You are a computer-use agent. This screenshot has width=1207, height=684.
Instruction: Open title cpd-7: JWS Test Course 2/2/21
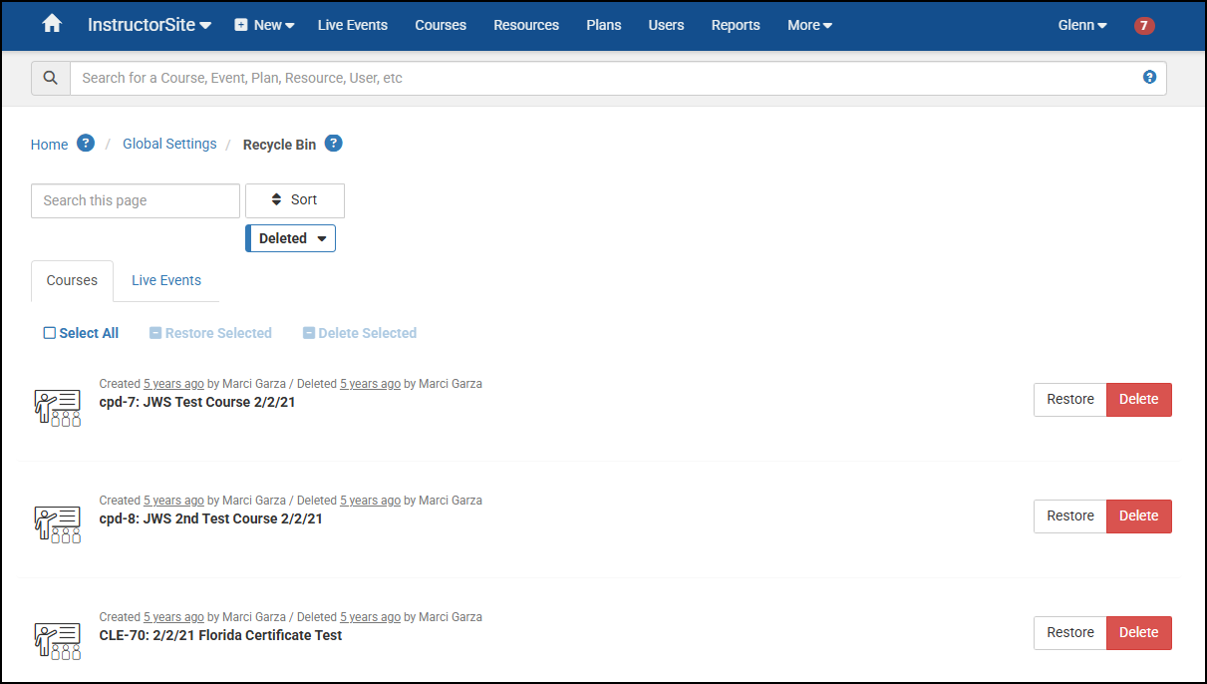(x=197, y=402)
